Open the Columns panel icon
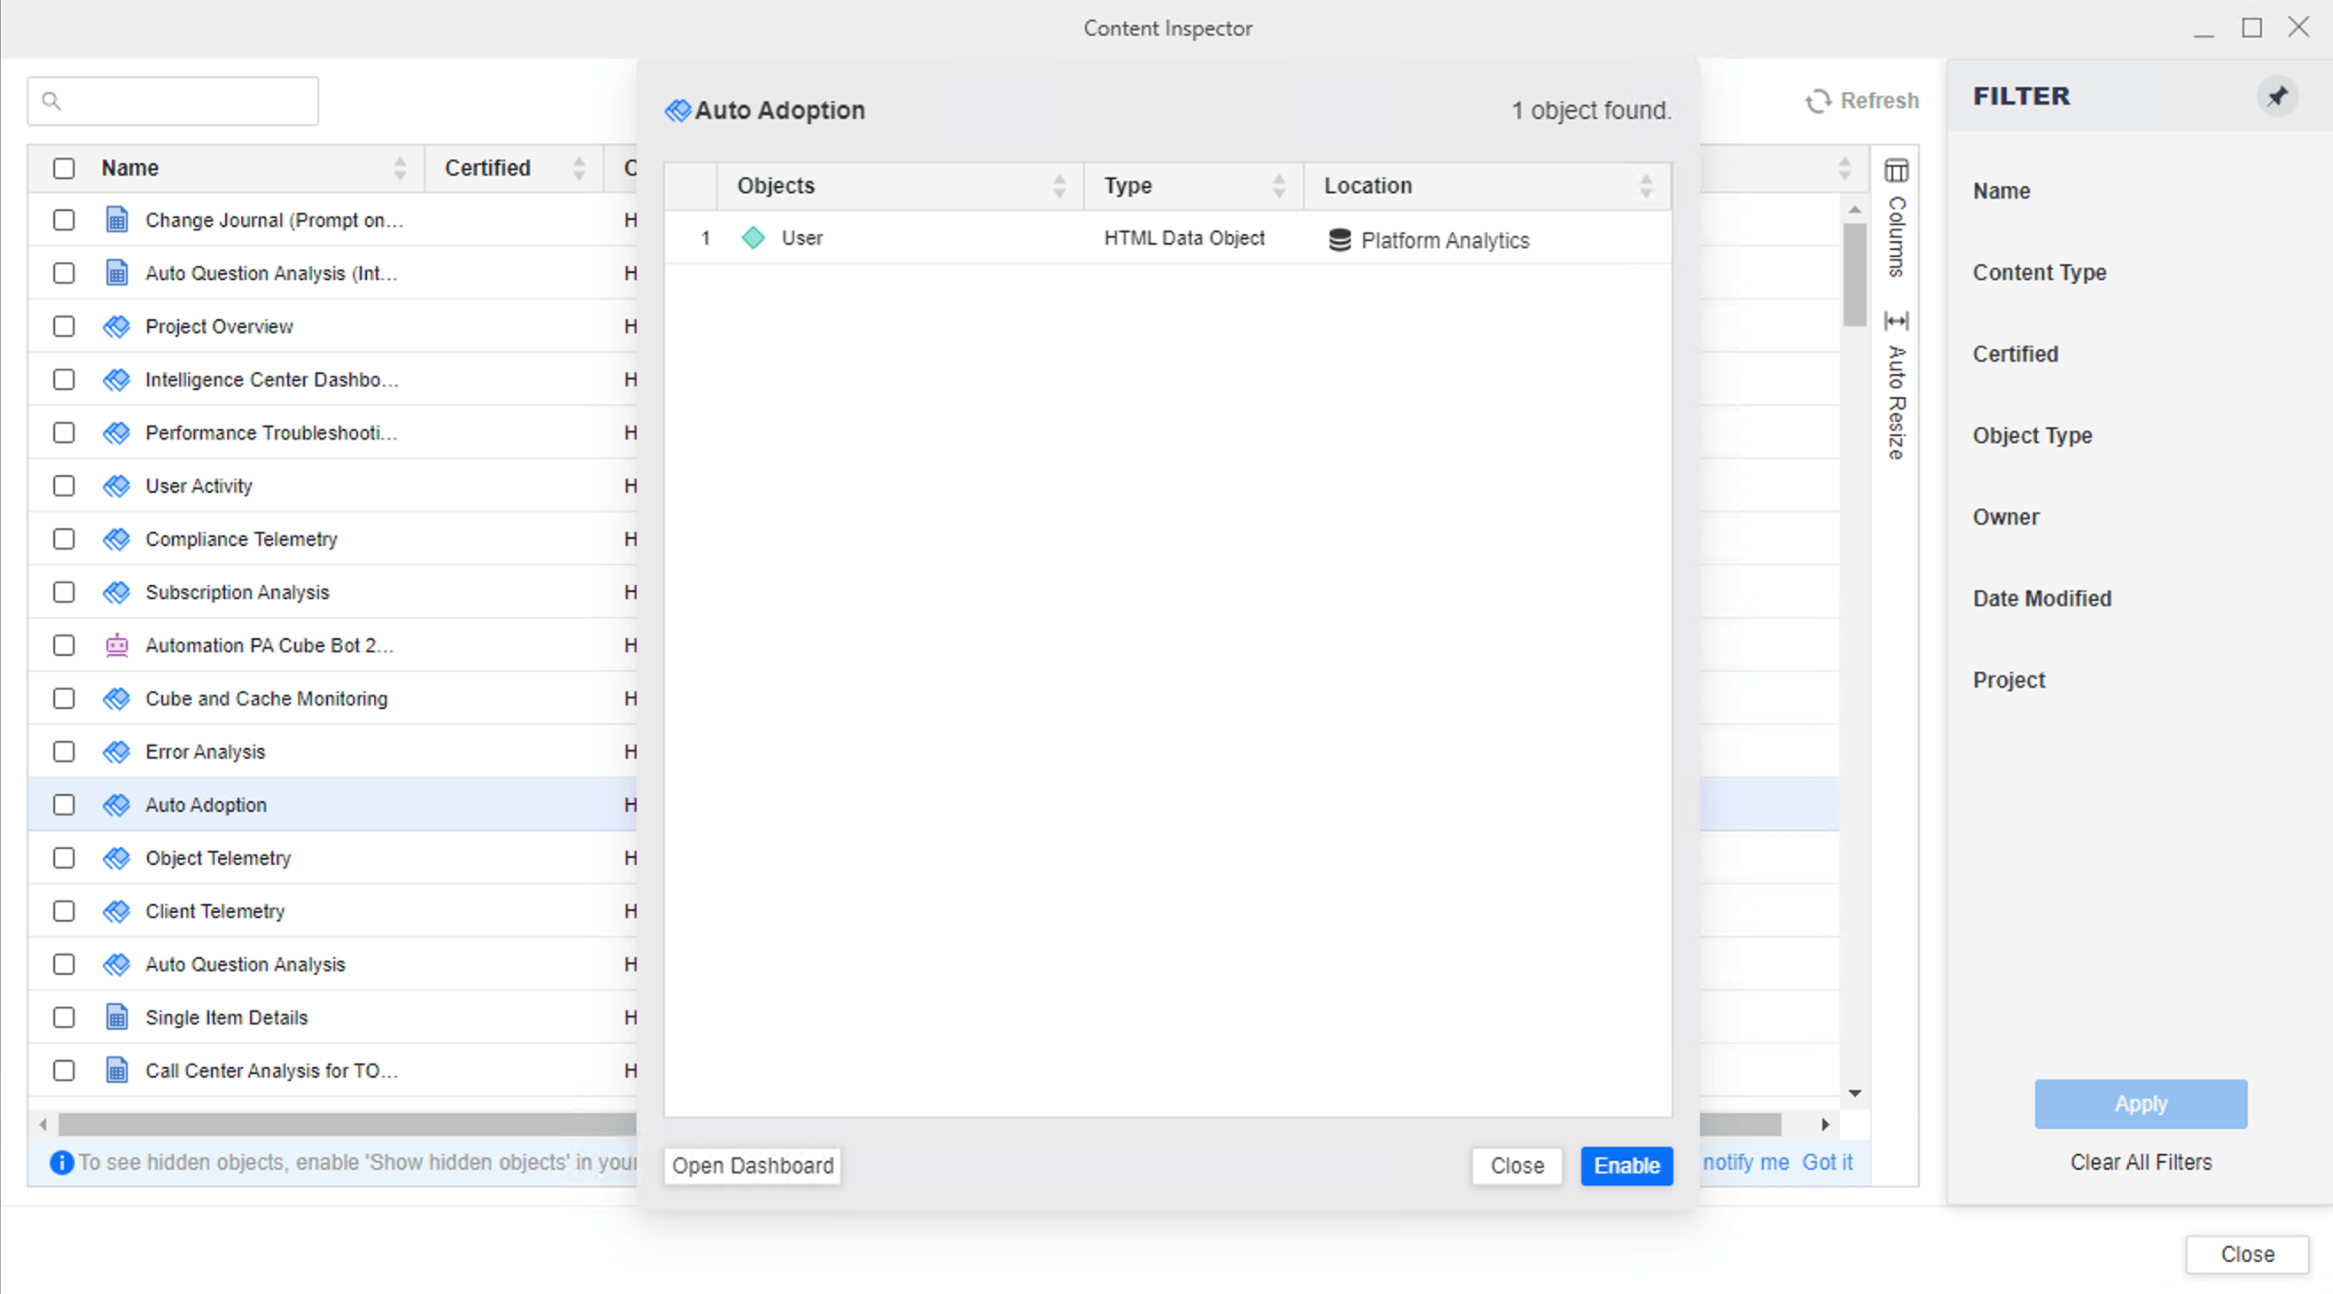The width and height of the screenshot is (2333, 1294). coord(1897,170)
